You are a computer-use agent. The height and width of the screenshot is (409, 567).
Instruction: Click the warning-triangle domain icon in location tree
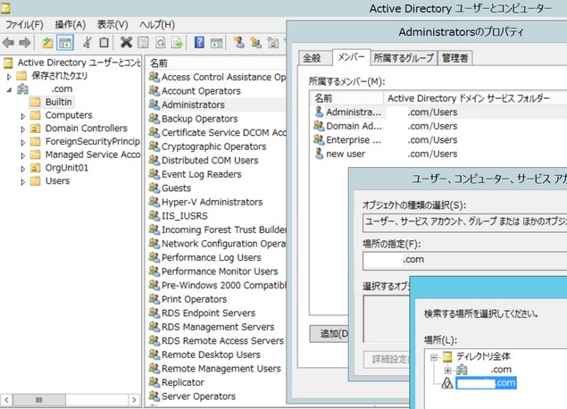447,383
